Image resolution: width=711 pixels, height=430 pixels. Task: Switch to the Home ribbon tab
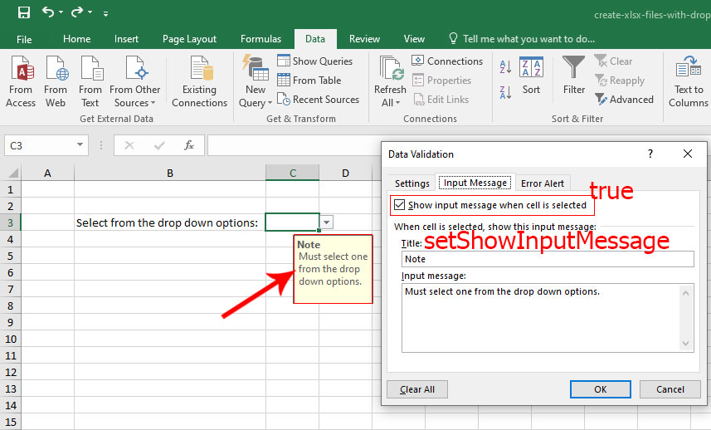(x=76, y=39)
